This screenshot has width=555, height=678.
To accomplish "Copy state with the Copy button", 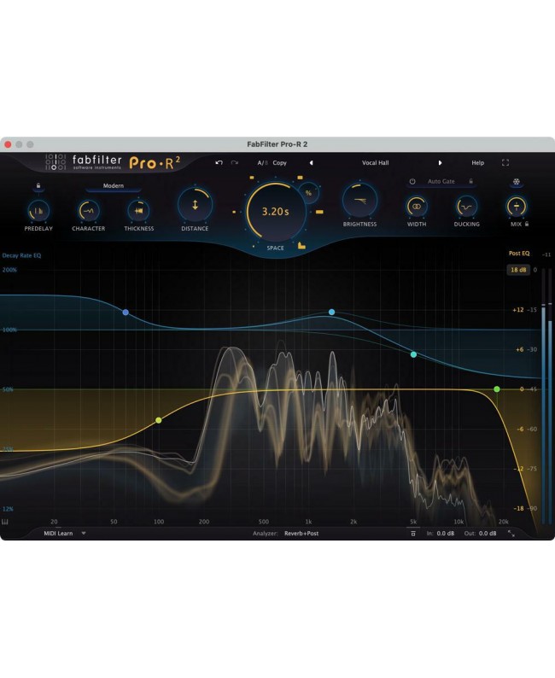I will [x=280, y=162].
